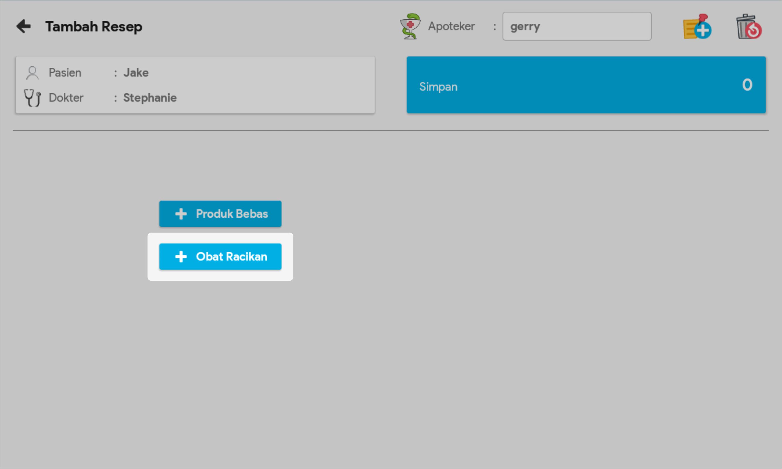Click the plus icon on Obat Racikan
The height and width of the screenshot is (469, 782).
click(181, 257)
